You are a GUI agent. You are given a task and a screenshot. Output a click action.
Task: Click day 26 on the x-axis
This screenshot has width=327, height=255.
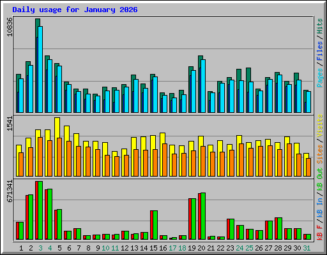259,248
